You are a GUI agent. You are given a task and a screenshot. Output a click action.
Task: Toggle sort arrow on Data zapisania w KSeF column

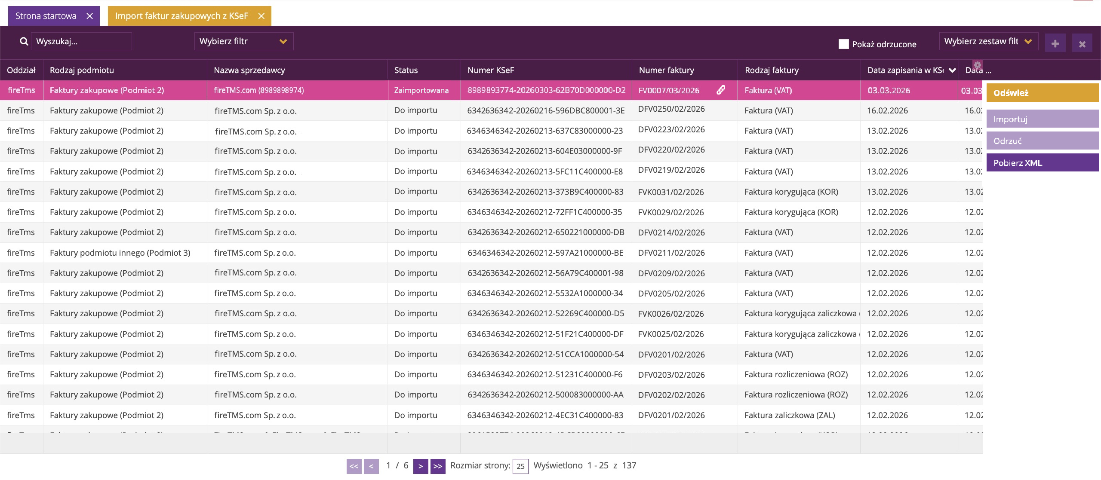click(x=952, y=70)
